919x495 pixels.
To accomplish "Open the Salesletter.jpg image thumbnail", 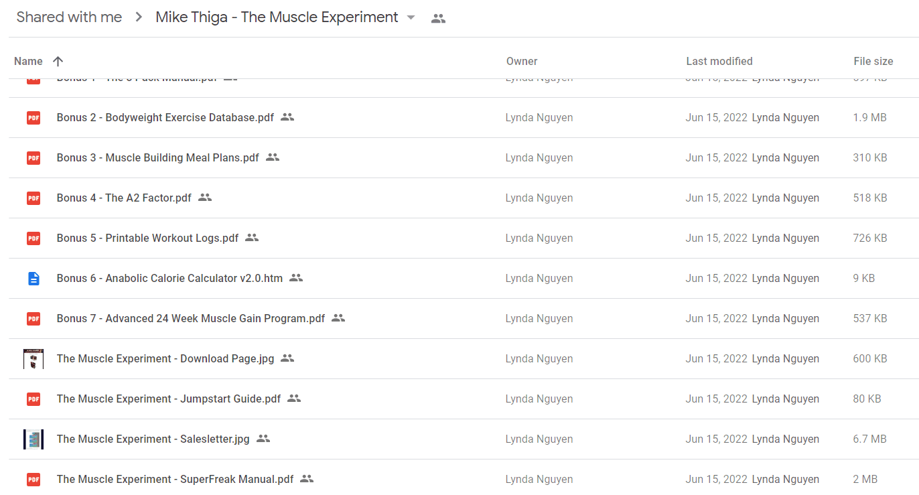I will pos(33,439).
